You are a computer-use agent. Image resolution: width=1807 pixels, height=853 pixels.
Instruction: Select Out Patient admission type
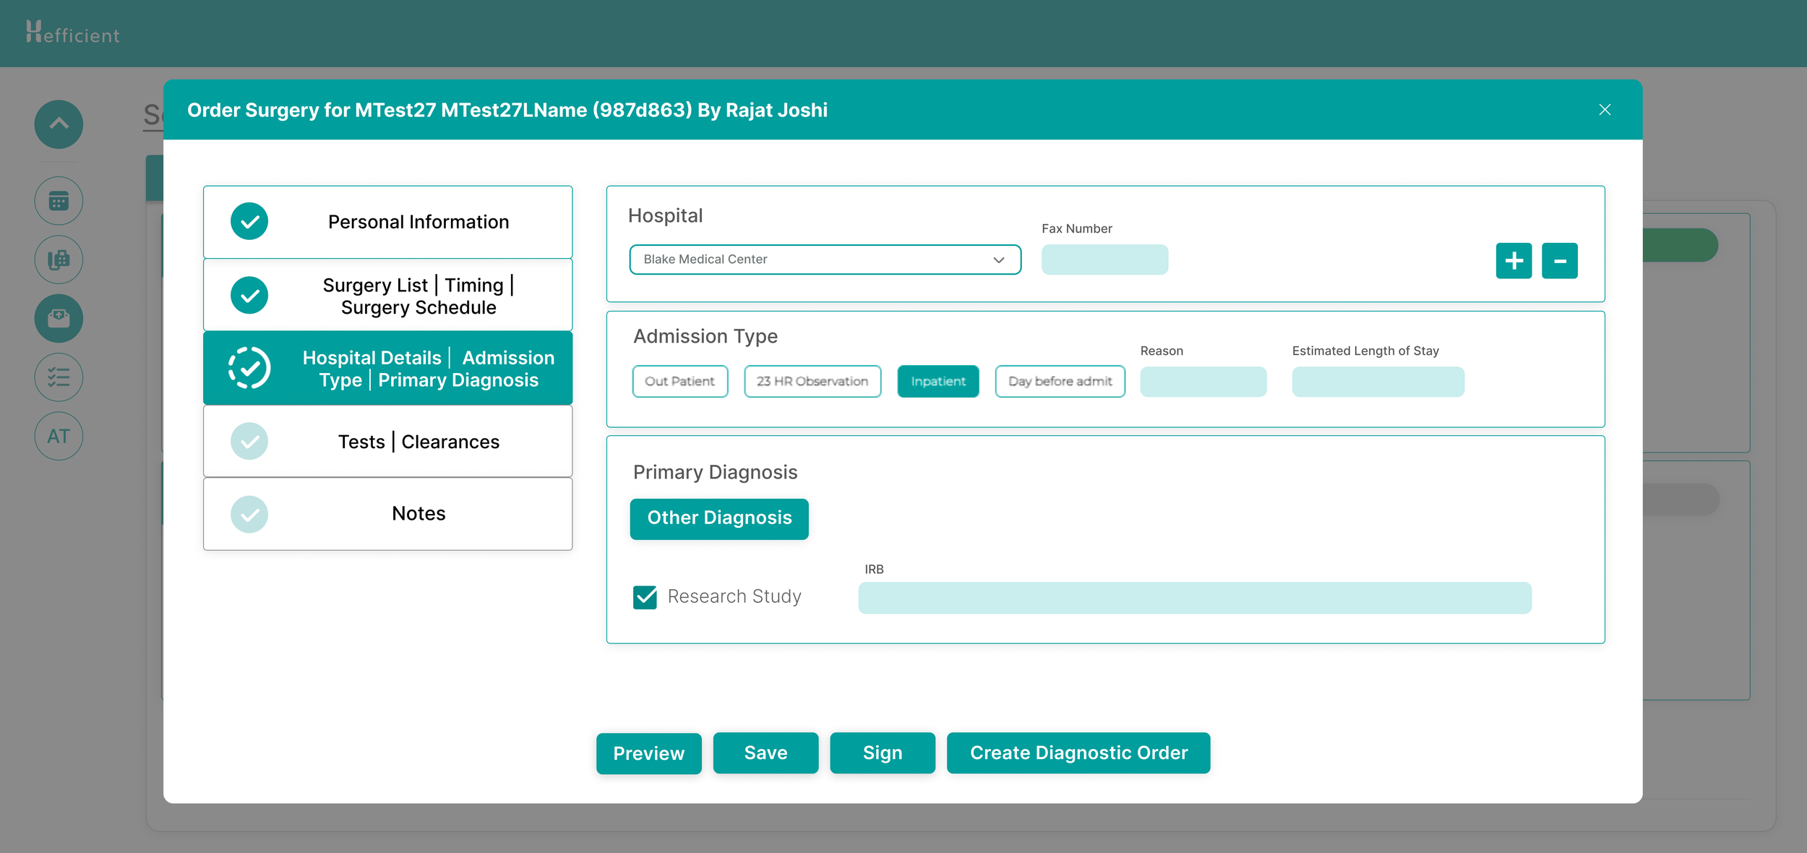coord(679,381)
